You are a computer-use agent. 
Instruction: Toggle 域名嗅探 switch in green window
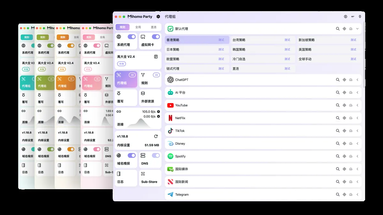click(x=50, y=149)
